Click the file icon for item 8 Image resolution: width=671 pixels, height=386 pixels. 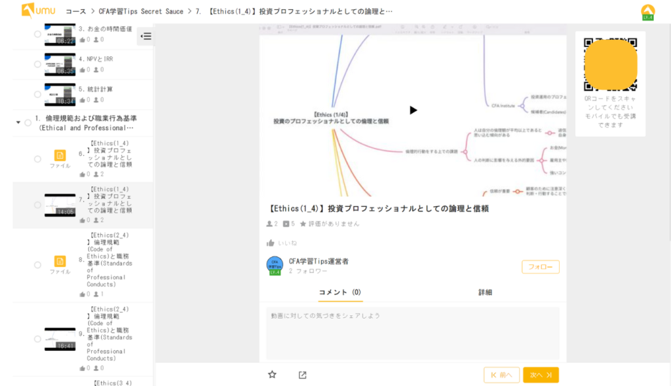point(60,261)
